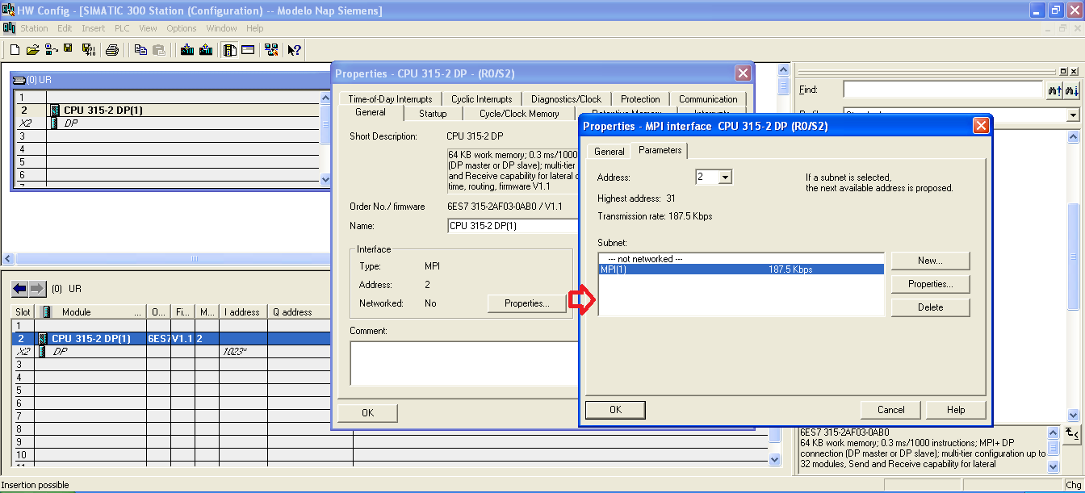
Task: Click the New... subnet button
Action: pos(930,261)
